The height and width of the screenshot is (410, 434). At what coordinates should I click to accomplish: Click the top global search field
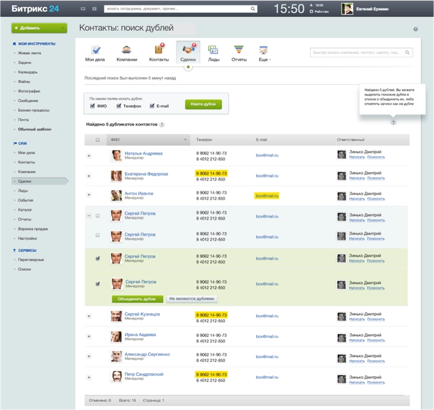point(180,9)
